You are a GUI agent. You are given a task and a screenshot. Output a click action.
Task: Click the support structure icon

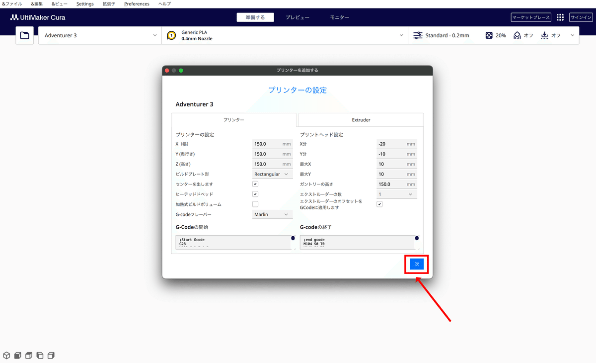(x=517, y=35)
